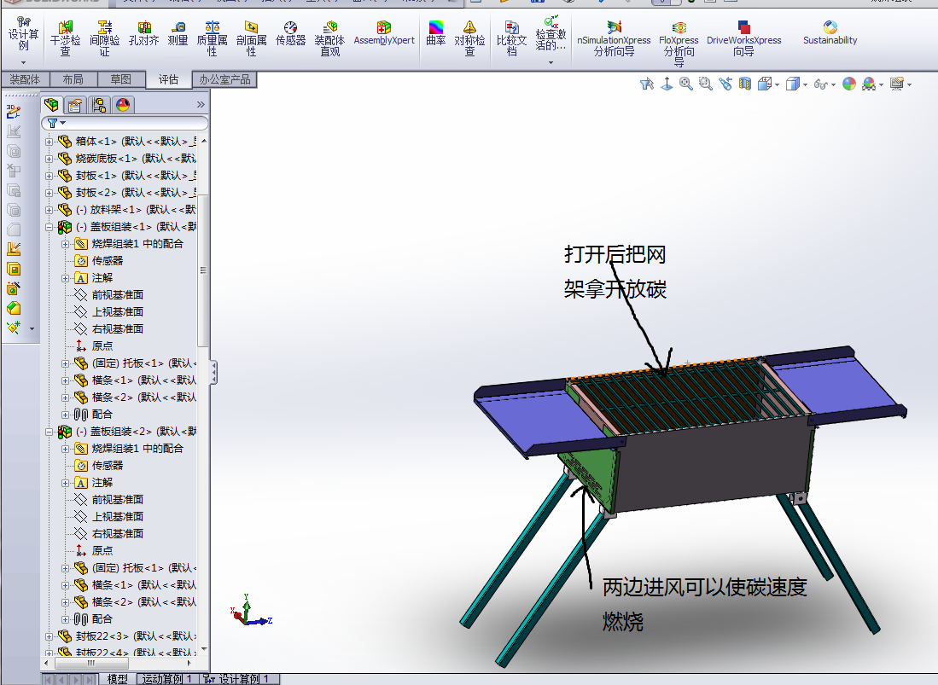Open Sustainability tool
938x685 pixels.
click(x=830, y=33)
